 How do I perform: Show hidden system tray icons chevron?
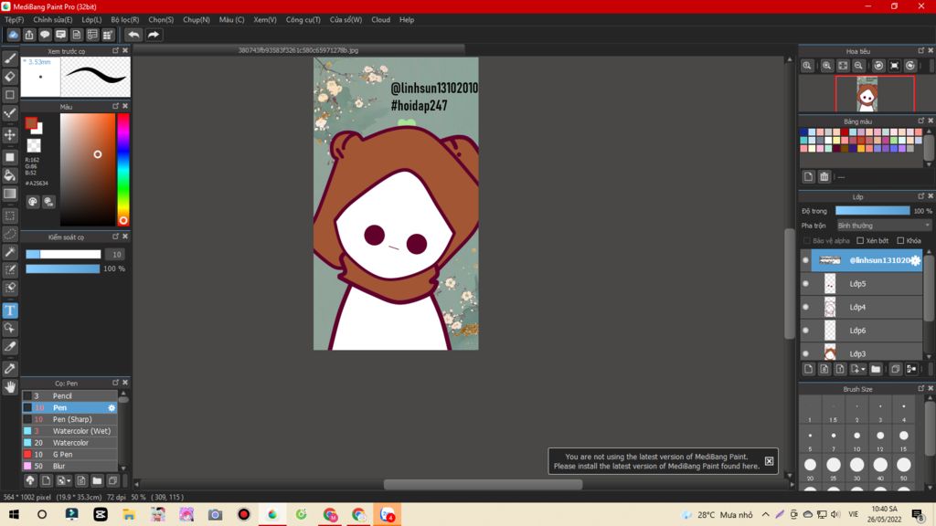pyautogui.click(x=765, y=515)
